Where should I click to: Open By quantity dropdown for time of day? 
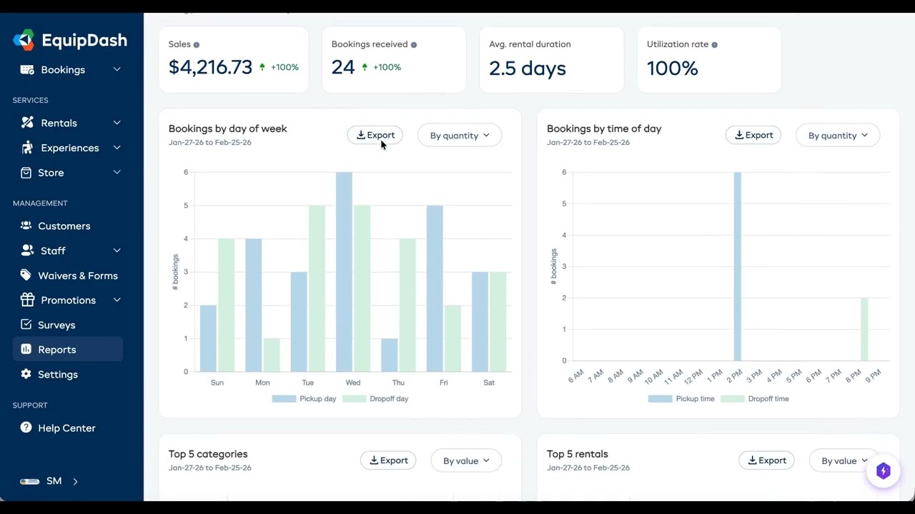[838, 135]
